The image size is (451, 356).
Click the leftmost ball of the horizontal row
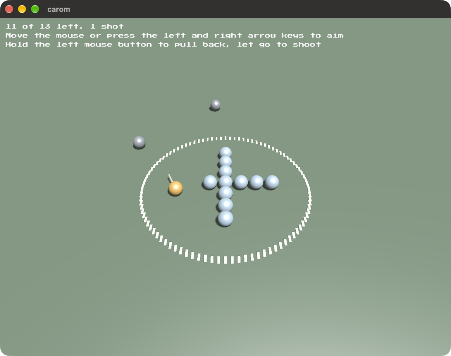(x=210, y=182)
